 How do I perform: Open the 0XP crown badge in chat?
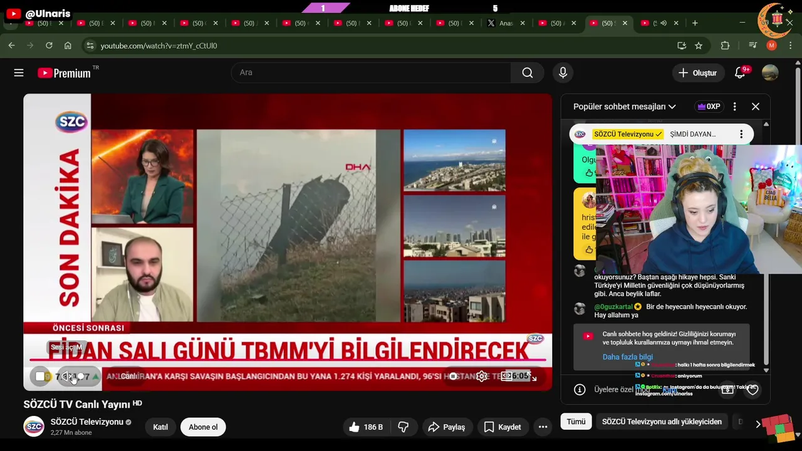point(709,106)
